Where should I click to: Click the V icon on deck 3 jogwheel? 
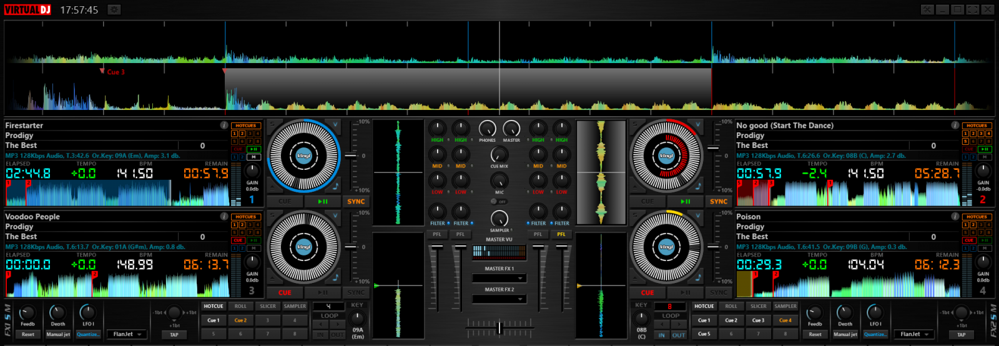coord(335,216)
